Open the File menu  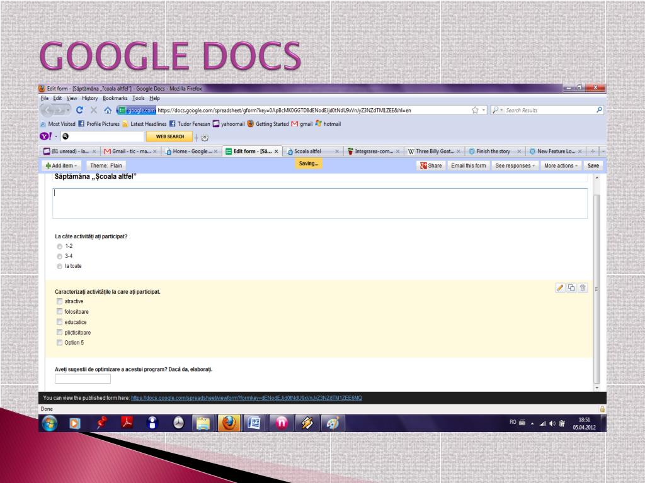45,98
